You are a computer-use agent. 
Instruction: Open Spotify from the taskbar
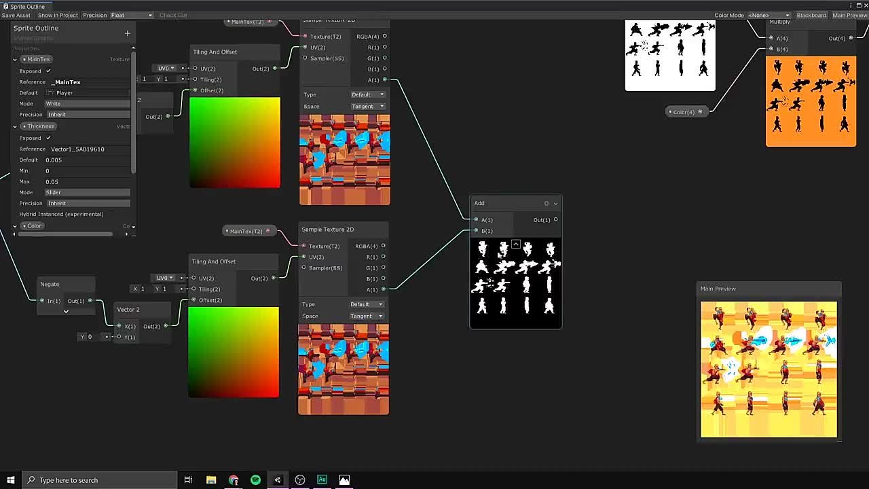[x=255, y=480]
